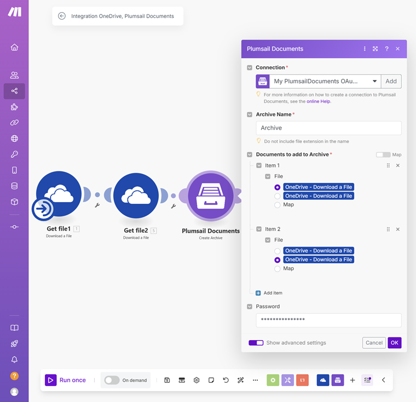The image size is (416, 402).
Task: Collapse File section under Item 1
Action: coord(268,176)
